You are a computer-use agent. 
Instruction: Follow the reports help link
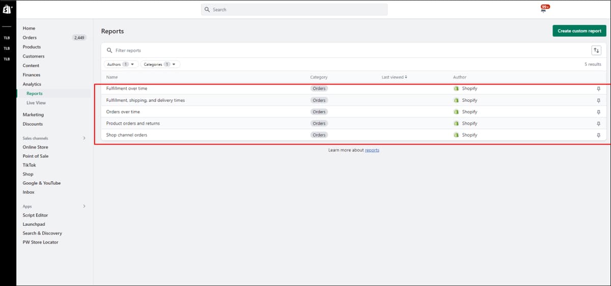point(372,150)
